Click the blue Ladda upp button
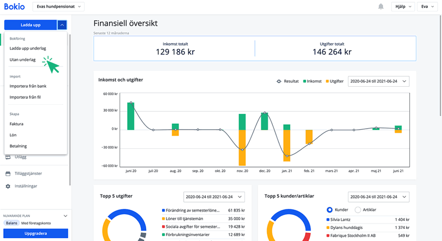Screen dimensions: 442x241 [30, 25]
